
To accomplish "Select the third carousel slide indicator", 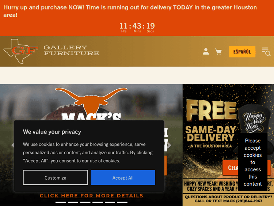I will (85, 202).
